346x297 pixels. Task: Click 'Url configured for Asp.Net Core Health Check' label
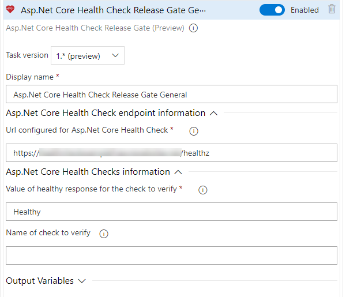coord(87,130)
